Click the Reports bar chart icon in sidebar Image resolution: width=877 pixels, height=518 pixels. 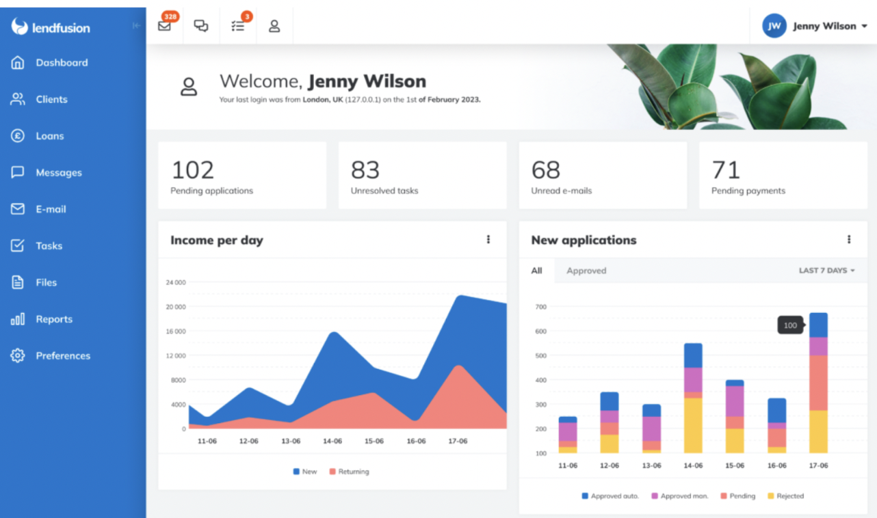tap(18, 319)
